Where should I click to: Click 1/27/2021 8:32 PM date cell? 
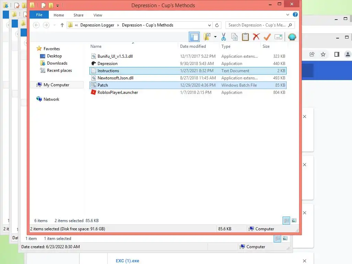click(197, 71)
